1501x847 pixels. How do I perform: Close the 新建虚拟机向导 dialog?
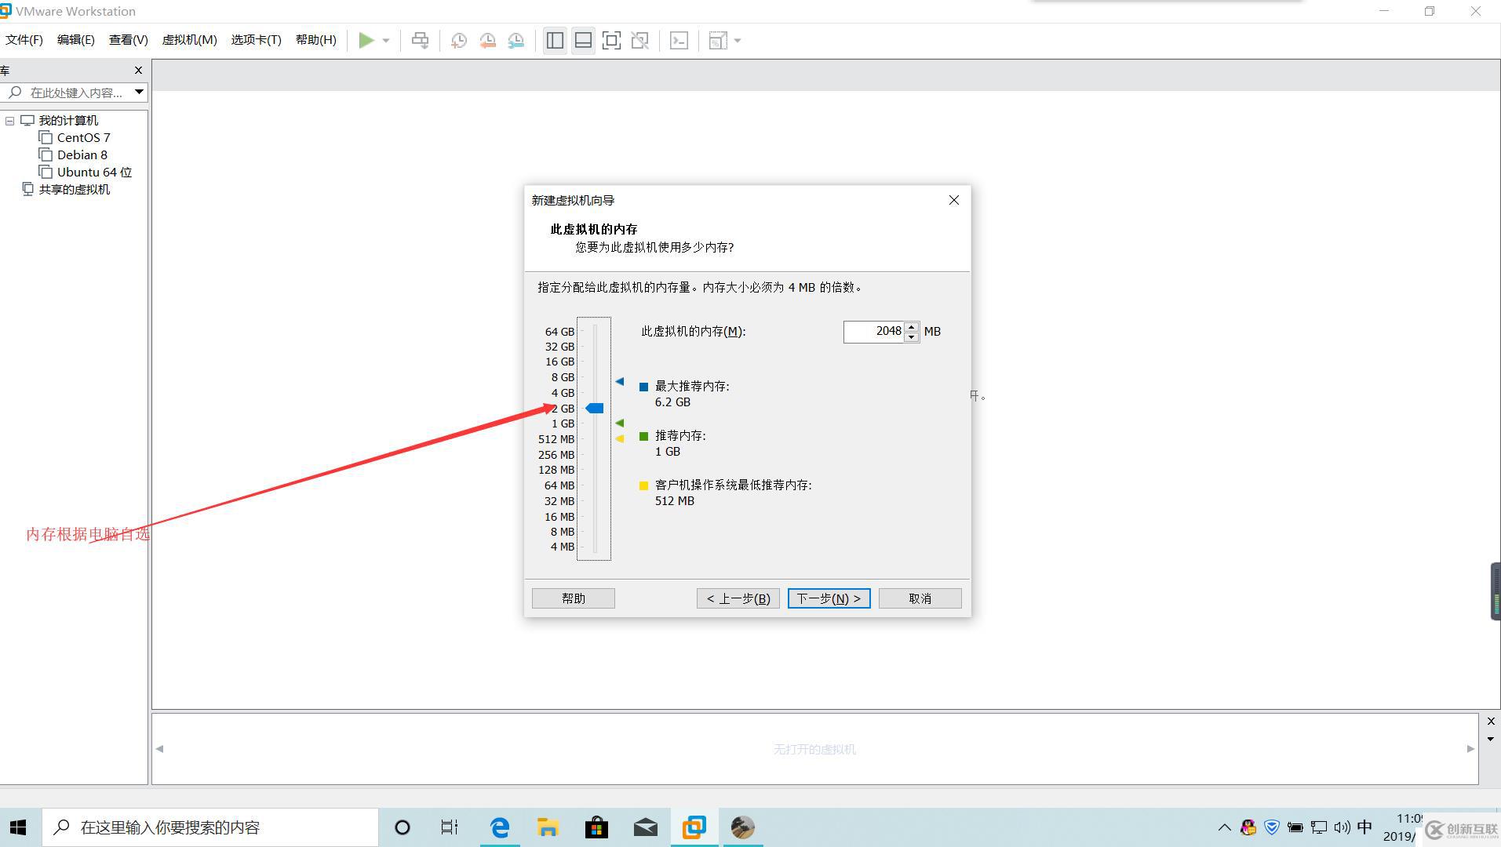point(954,201)
